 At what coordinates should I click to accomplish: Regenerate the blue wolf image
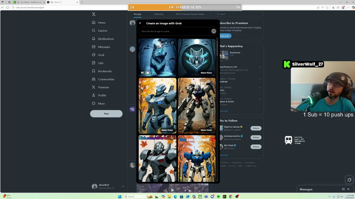tap(172, 43)
